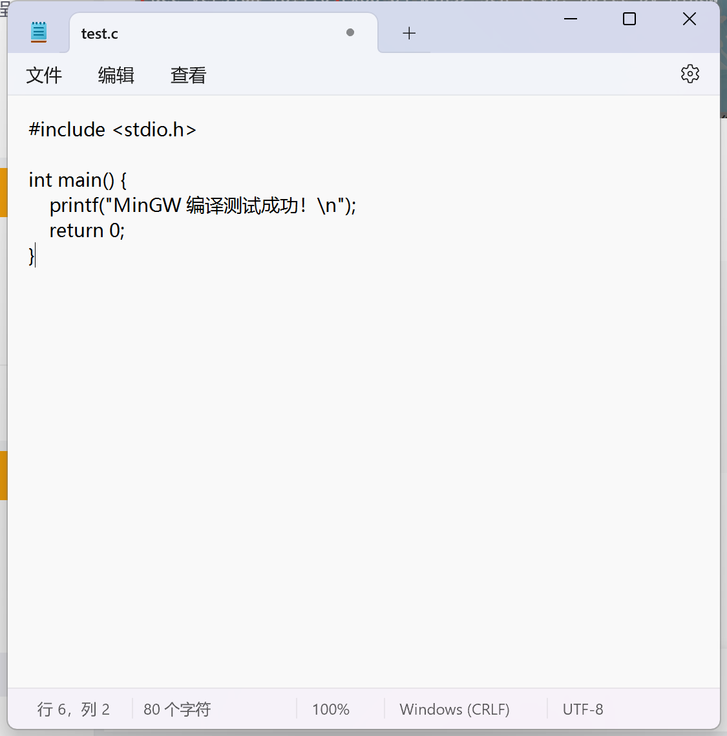Viewport: 727px width, 736px height.
Task: Open the 查看 menu for zoom options
Action: [187, 75]
